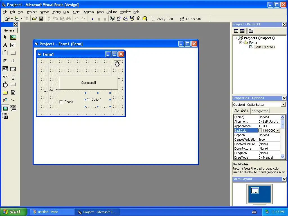Image resolution: width=288 pixels, height=216 pixels.
Task: Open the BackColor value dropdown arrow
Action: point(278,130)
